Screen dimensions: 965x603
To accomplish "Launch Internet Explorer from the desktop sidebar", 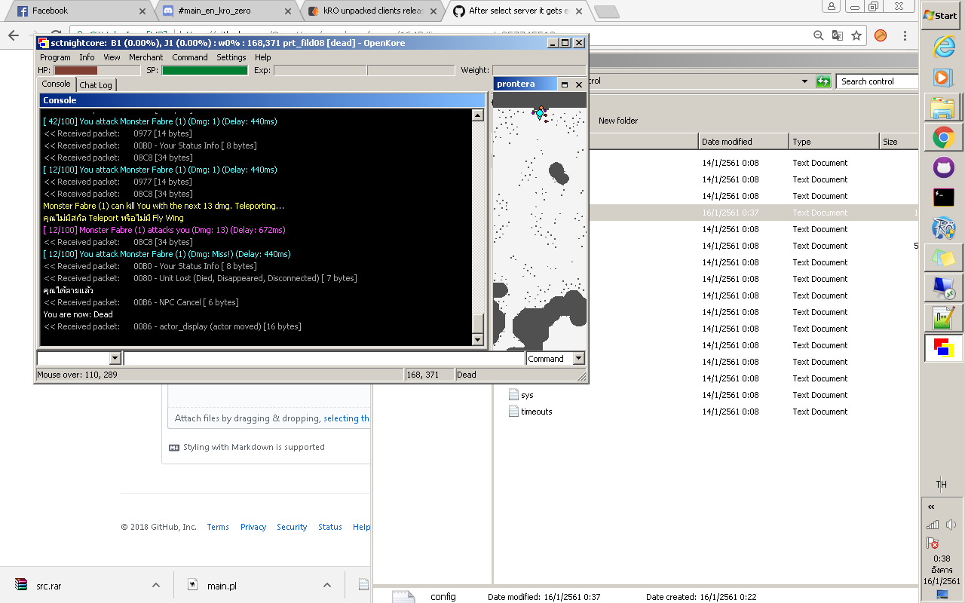I will (x=943, y=47).
